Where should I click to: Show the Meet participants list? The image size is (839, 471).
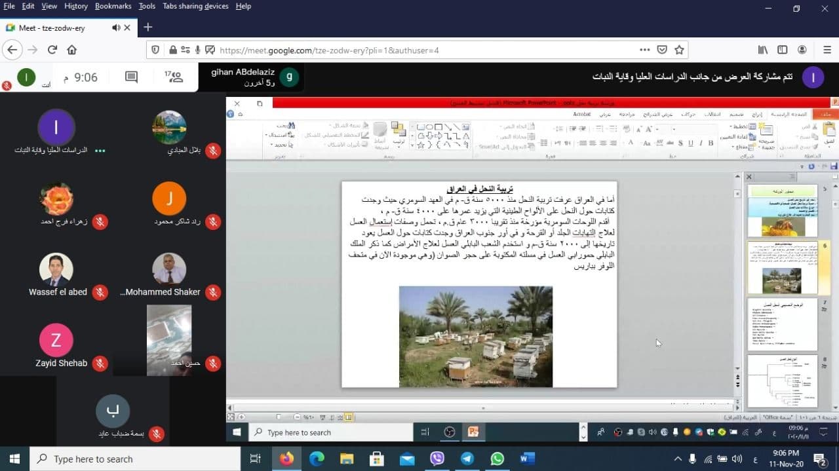pyautogui.click(x=174, y=77)
